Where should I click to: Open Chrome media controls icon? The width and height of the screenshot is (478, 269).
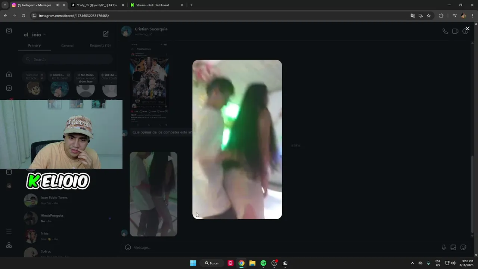pos(454,16)
